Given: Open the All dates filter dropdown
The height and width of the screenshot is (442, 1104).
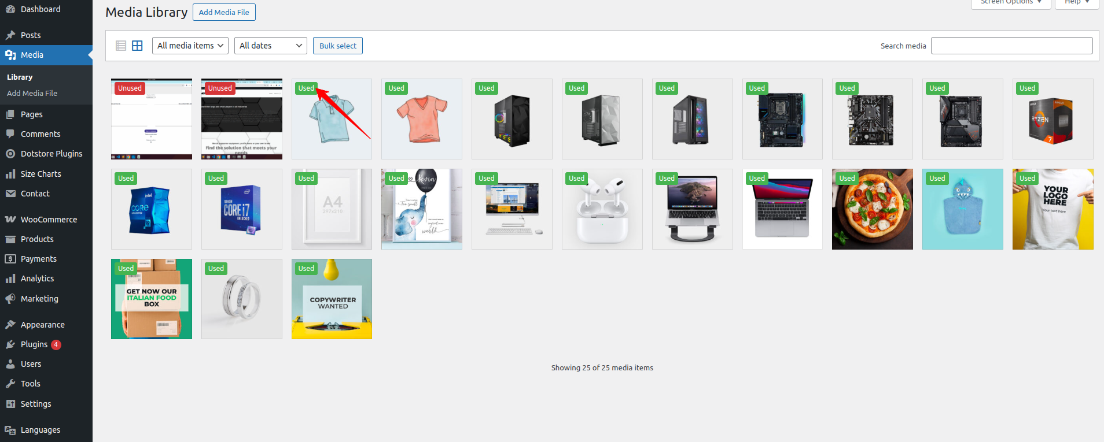Looking at the screenshot, I should [270, 46].
